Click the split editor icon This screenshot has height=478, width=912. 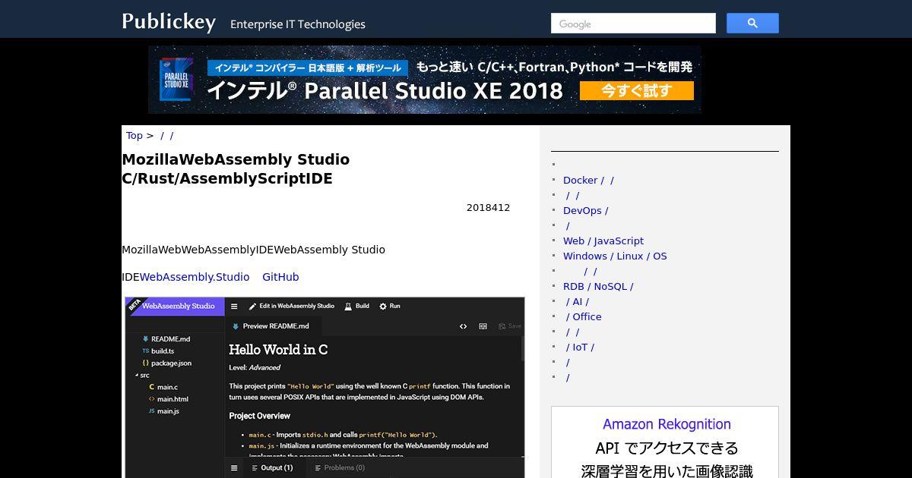pyautogui.click(x=483, y=326)
